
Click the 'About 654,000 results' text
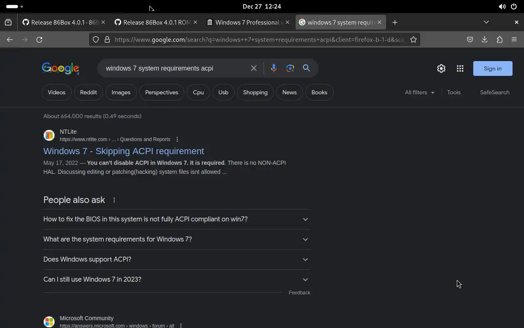click(x=92, y=116)
